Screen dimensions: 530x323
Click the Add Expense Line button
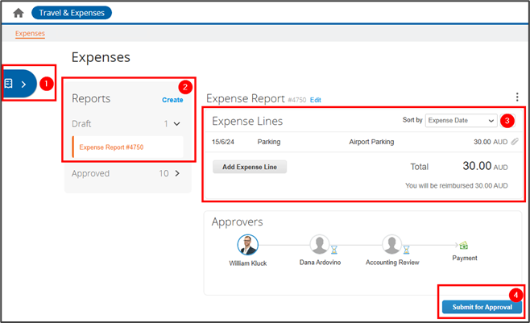(x=250, y=167)
